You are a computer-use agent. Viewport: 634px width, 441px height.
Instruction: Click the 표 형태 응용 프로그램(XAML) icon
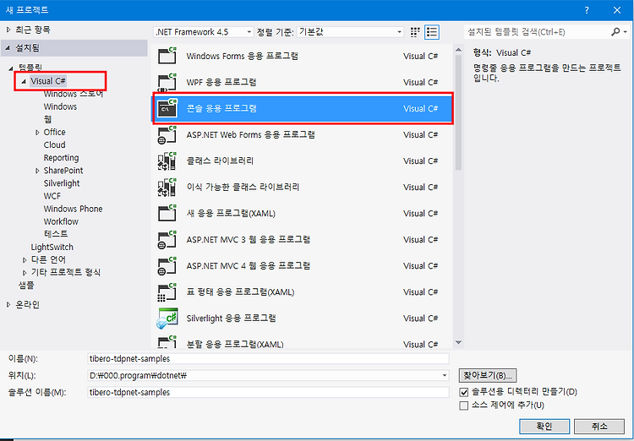(x=167, y=291)
